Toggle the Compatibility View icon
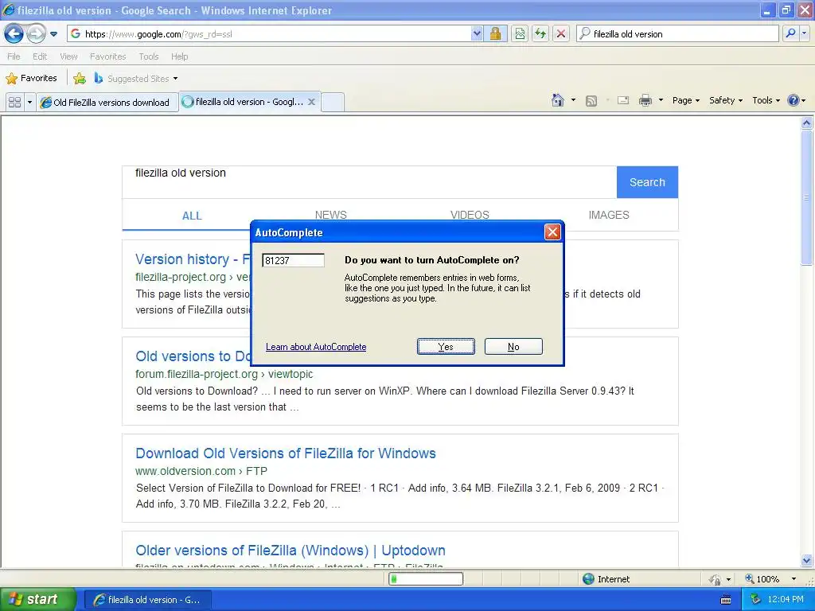815x611 pixels. (520, 33)
